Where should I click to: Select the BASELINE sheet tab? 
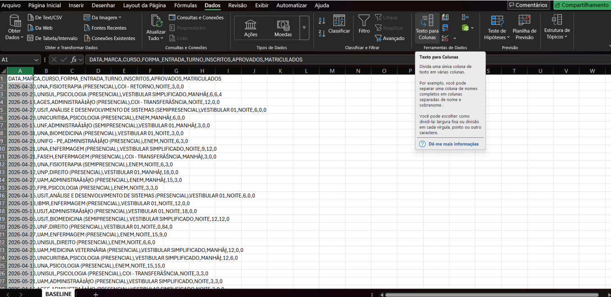58,294
